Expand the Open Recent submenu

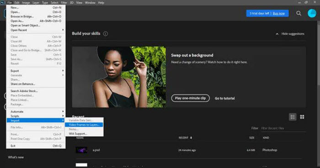(x=63, y=30)
